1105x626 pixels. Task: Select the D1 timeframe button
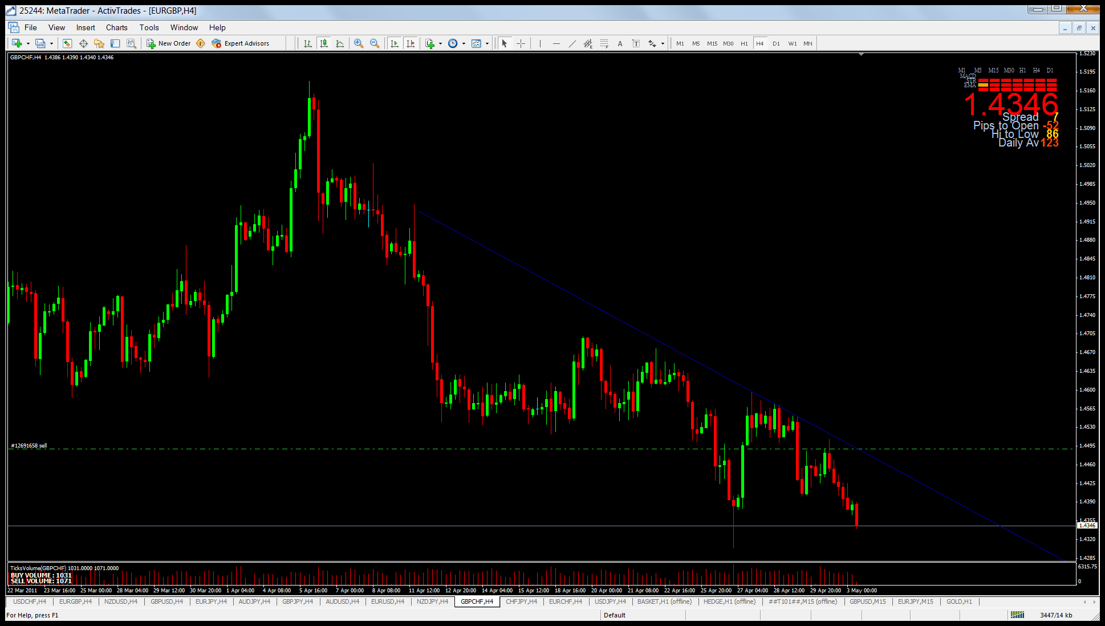(x=776, y=43)
